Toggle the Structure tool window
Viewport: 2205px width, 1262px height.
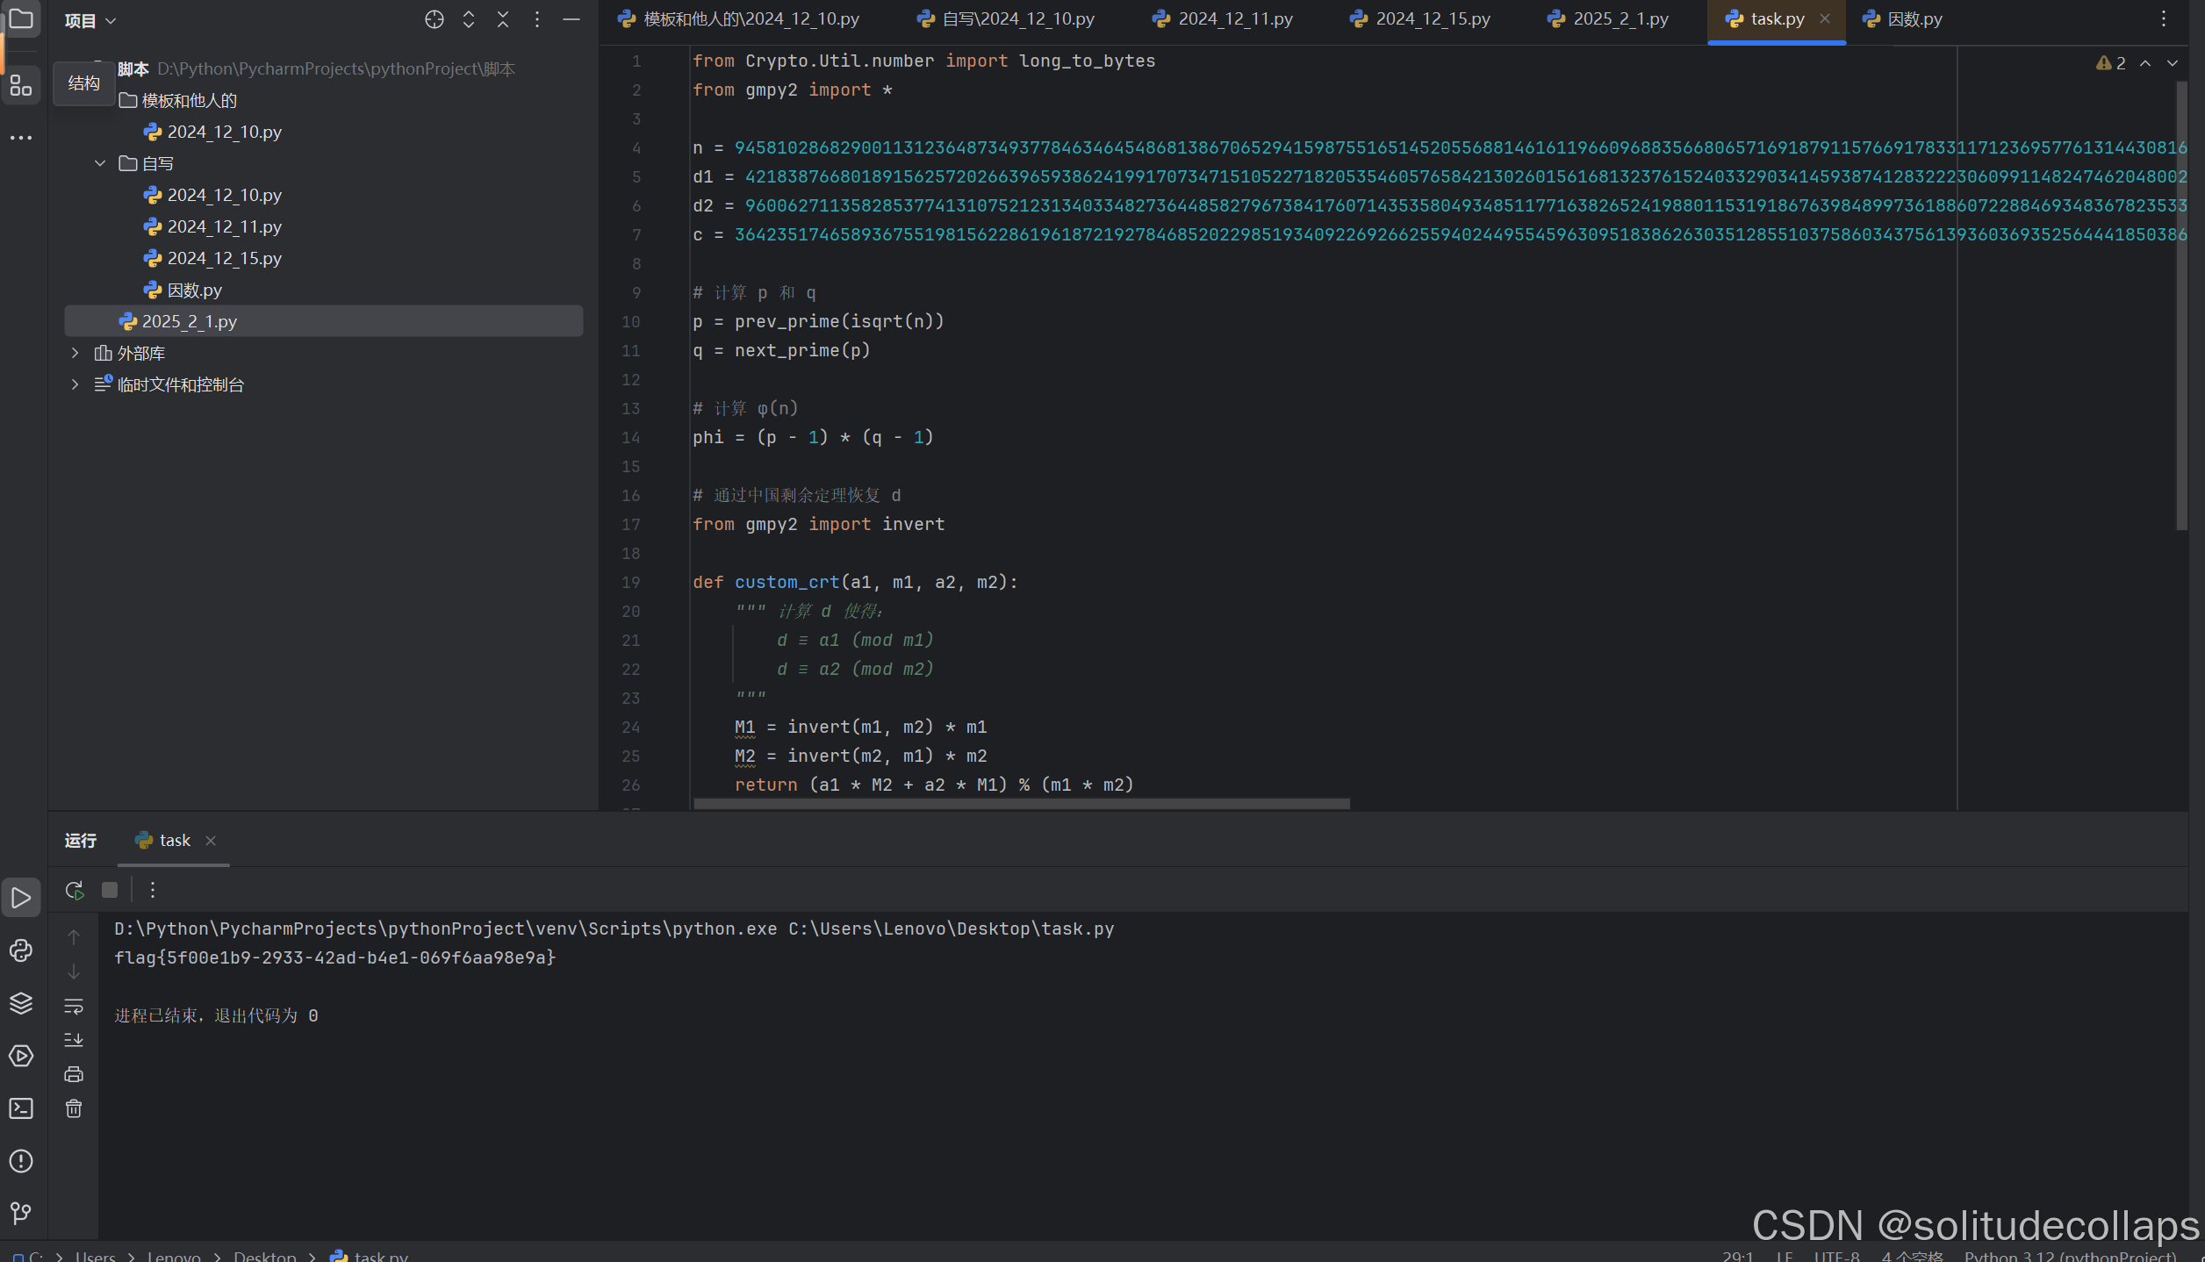coord(21,85)
